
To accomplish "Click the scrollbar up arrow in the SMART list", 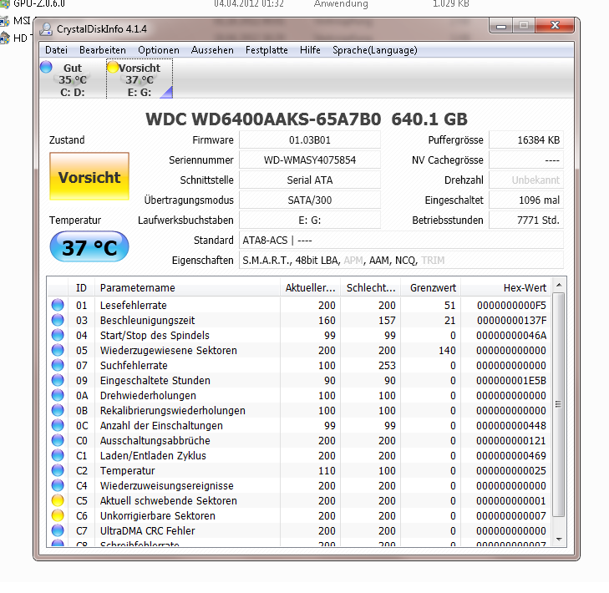I will coord(559,285).
